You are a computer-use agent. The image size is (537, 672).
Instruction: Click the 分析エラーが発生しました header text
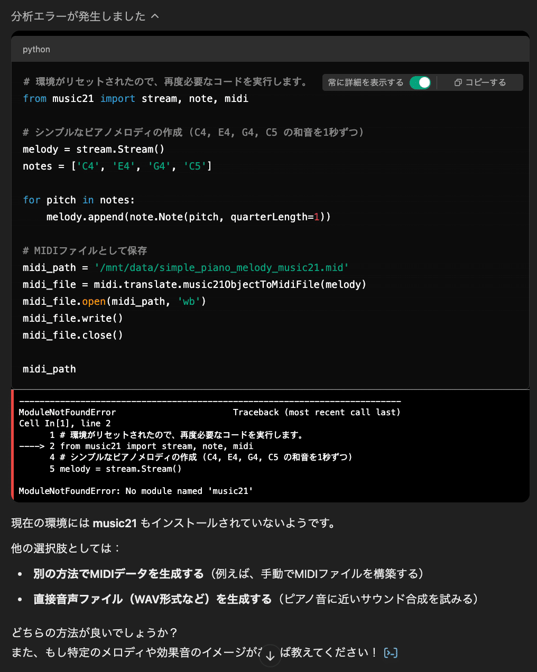[78, 16]
